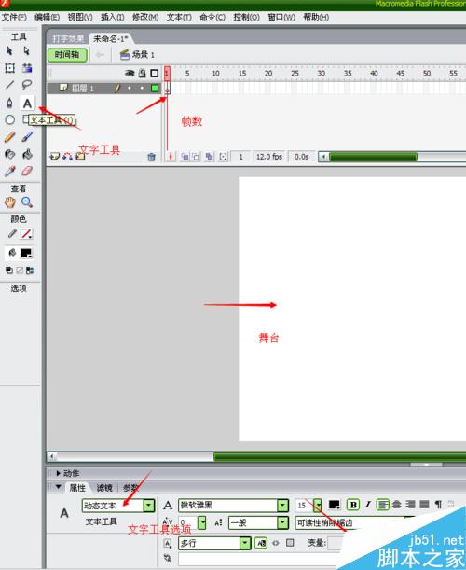Select the Gradient Transform tool
466x570 pixels.
click(27, 68)
